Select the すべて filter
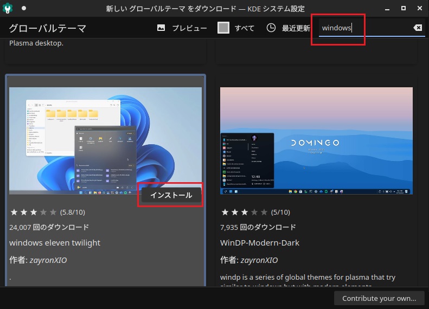Screen dimensions: 429x309 click(244, 28)
